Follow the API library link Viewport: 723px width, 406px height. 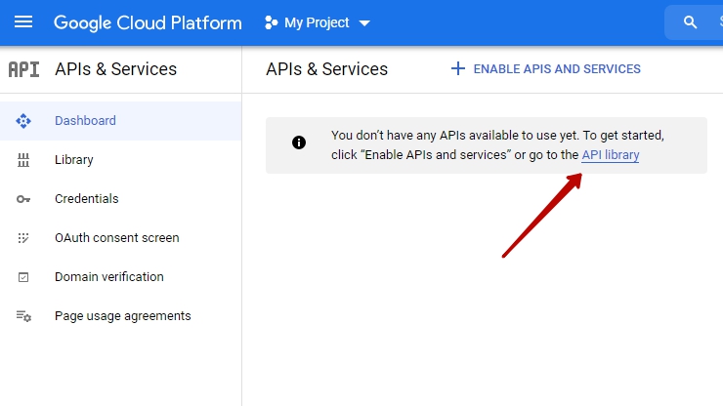point(610,155)
